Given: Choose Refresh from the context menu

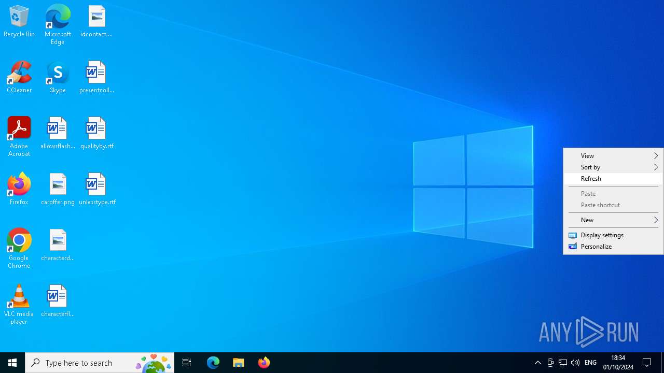Looking at the screenshot, I should 613,179.
